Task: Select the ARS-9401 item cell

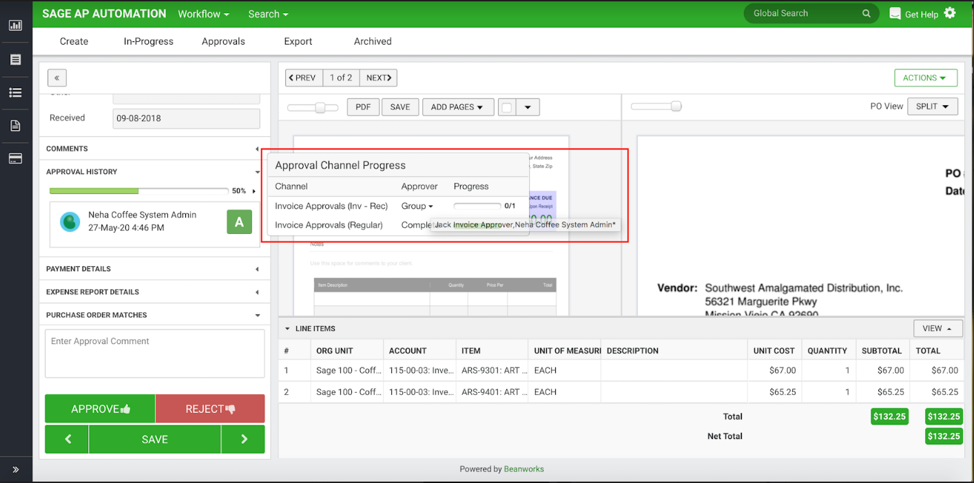Action: [491, 392]
